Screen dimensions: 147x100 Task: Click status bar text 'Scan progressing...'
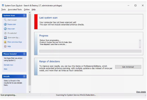(x=8, y=95)
